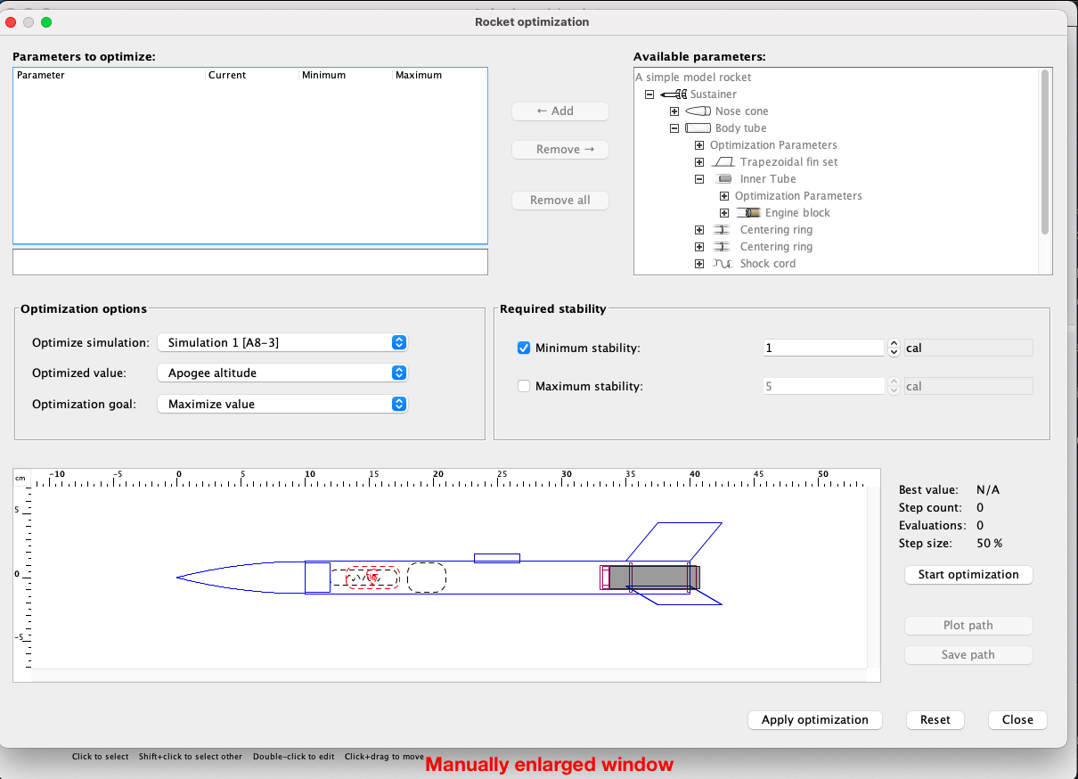Click the Start optimization button
Screen dimensions: 1078x779
968,574
